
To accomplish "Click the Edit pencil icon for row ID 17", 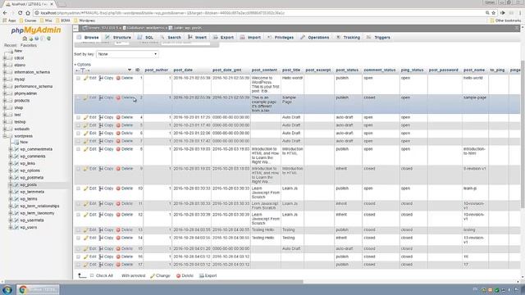I will (x=86, y=265).
